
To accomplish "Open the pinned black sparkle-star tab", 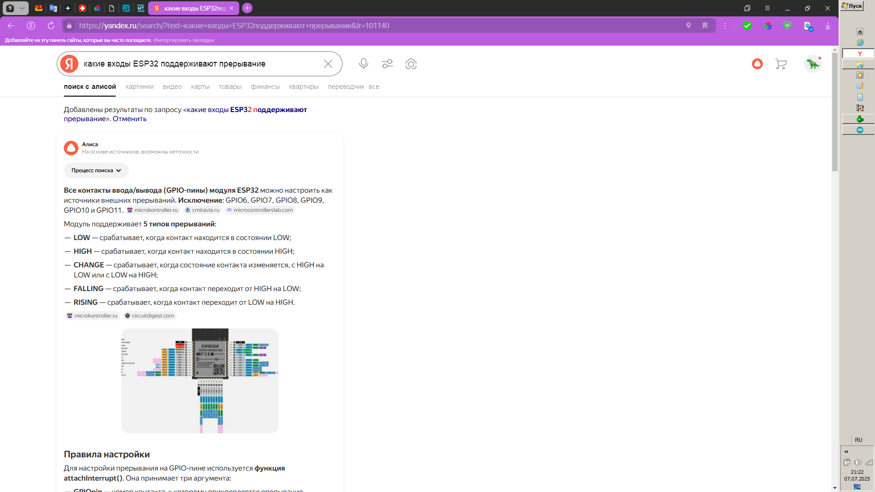I will tap(68, 8).
